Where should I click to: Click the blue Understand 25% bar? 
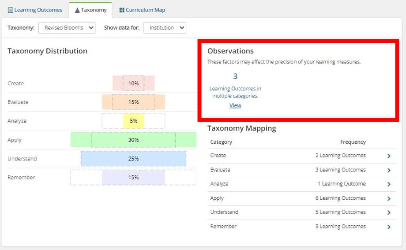click(x=133, y=159)
